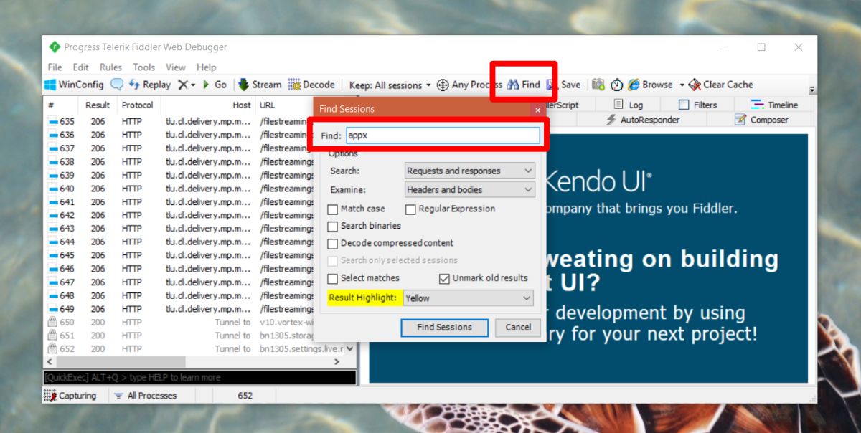
Task: Click the Browse toolbar button
Action: pyautogui.click(x=651, y=85)
